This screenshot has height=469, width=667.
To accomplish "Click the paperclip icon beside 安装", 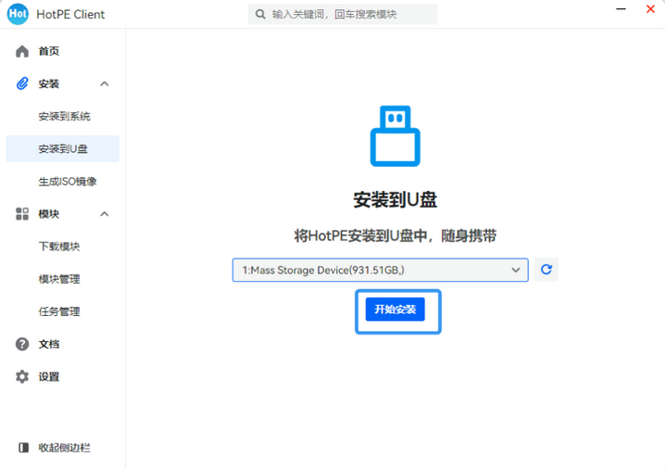I will tap(22, 83).
